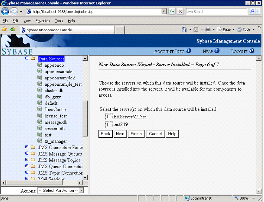Click the zoom level magnifier icon
Image resolution: width=264 pixels, height=202 pixels.
click(237, 198)
